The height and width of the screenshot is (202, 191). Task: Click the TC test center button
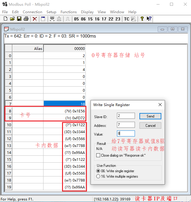point(127,19)
